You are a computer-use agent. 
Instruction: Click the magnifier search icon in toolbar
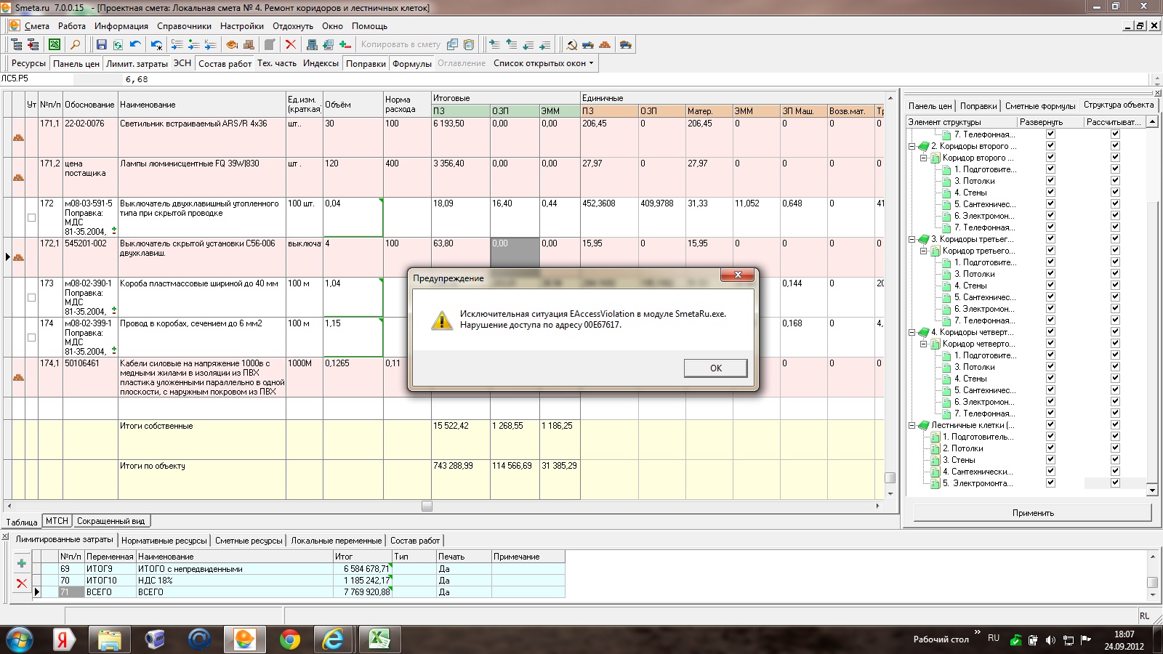(75, 44)
